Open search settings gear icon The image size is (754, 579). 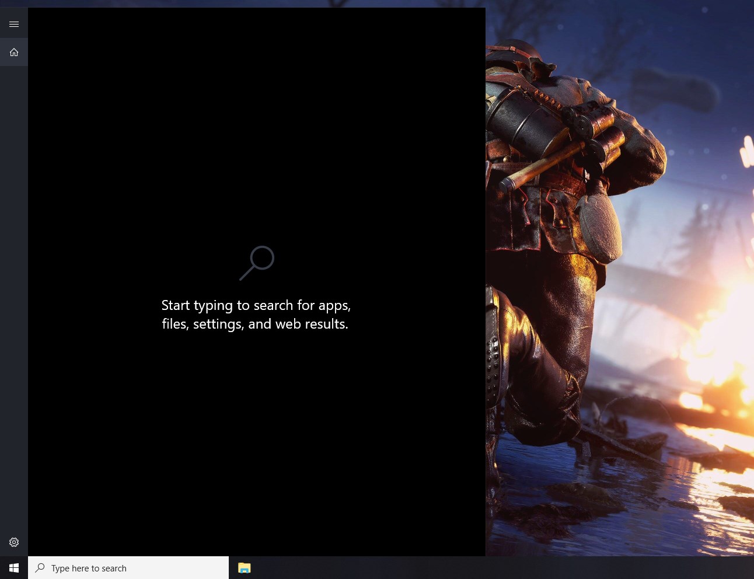(14, 542)
